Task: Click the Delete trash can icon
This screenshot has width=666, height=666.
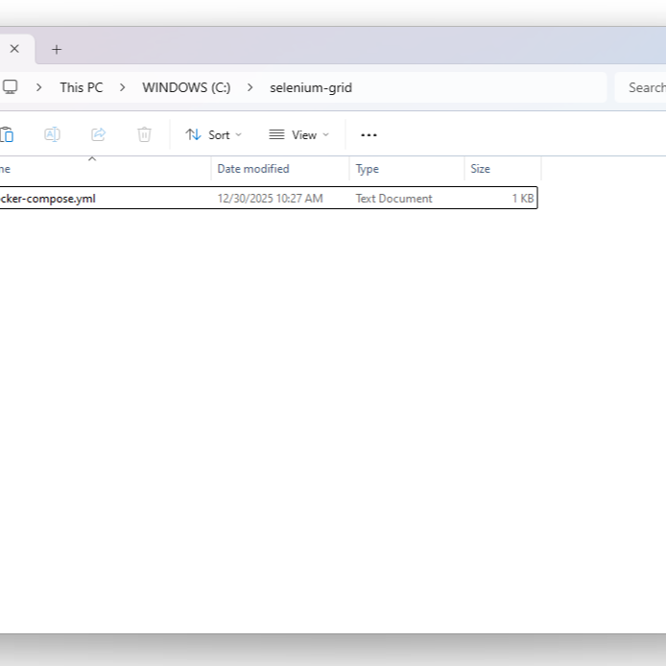Action: (x=144, y=135)
